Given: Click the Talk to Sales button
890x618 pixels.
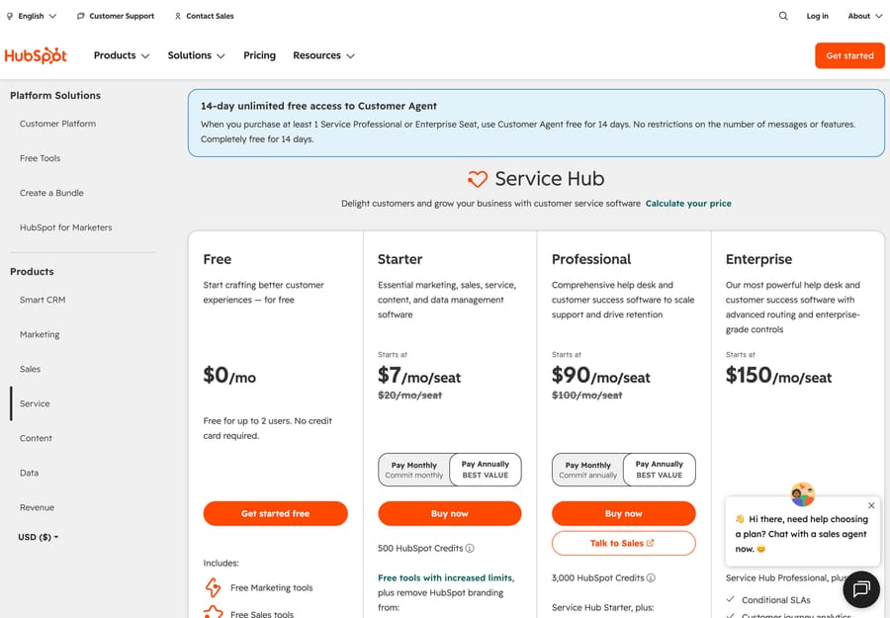Looking at the screenshot, I should point(623,543).
